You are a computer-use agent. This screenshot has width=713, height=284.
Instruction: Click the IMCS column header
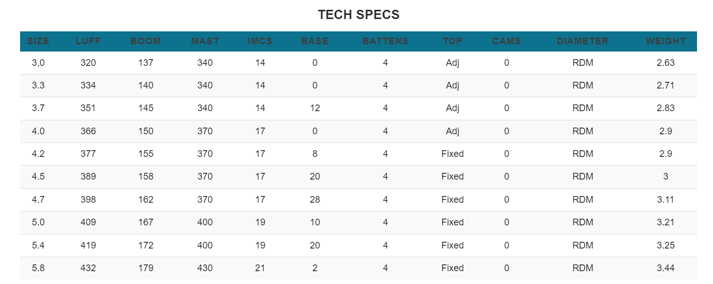(x=260, y=41)
